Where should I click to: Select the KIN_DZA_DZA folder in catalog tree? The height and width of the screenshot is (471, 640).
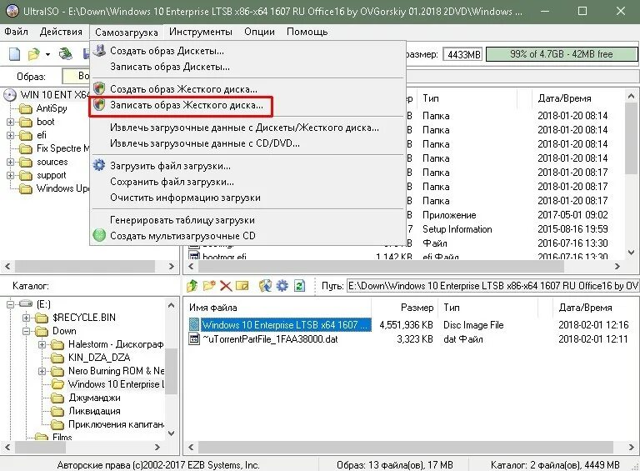[99, 358]
